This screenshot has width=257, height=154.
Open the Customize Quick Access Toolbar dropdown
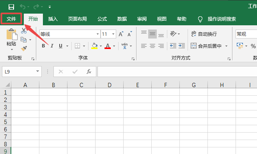[50, 7]
